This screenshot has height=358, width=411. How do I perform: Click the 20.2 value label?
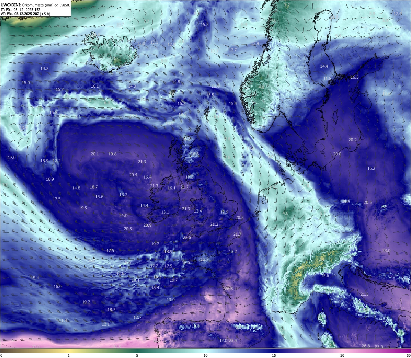click(353, 140)
